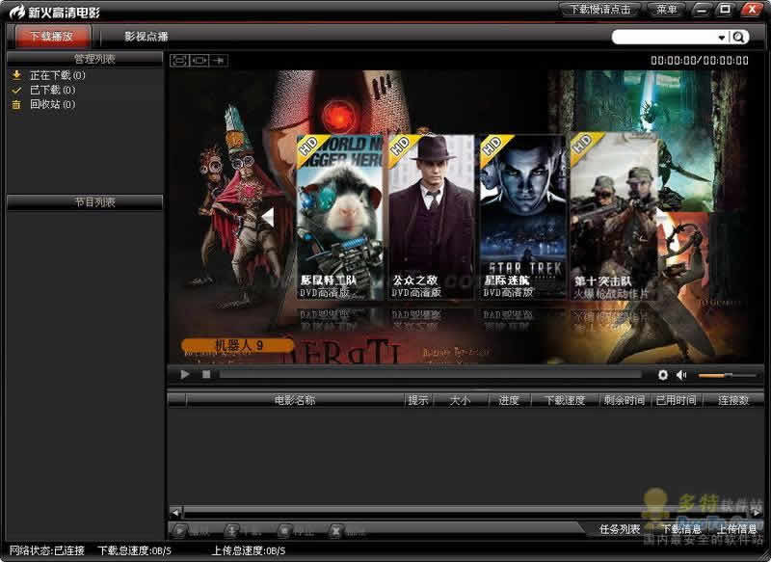
Task: Click the second screen-size icon above the video
Action: [199, 60]
